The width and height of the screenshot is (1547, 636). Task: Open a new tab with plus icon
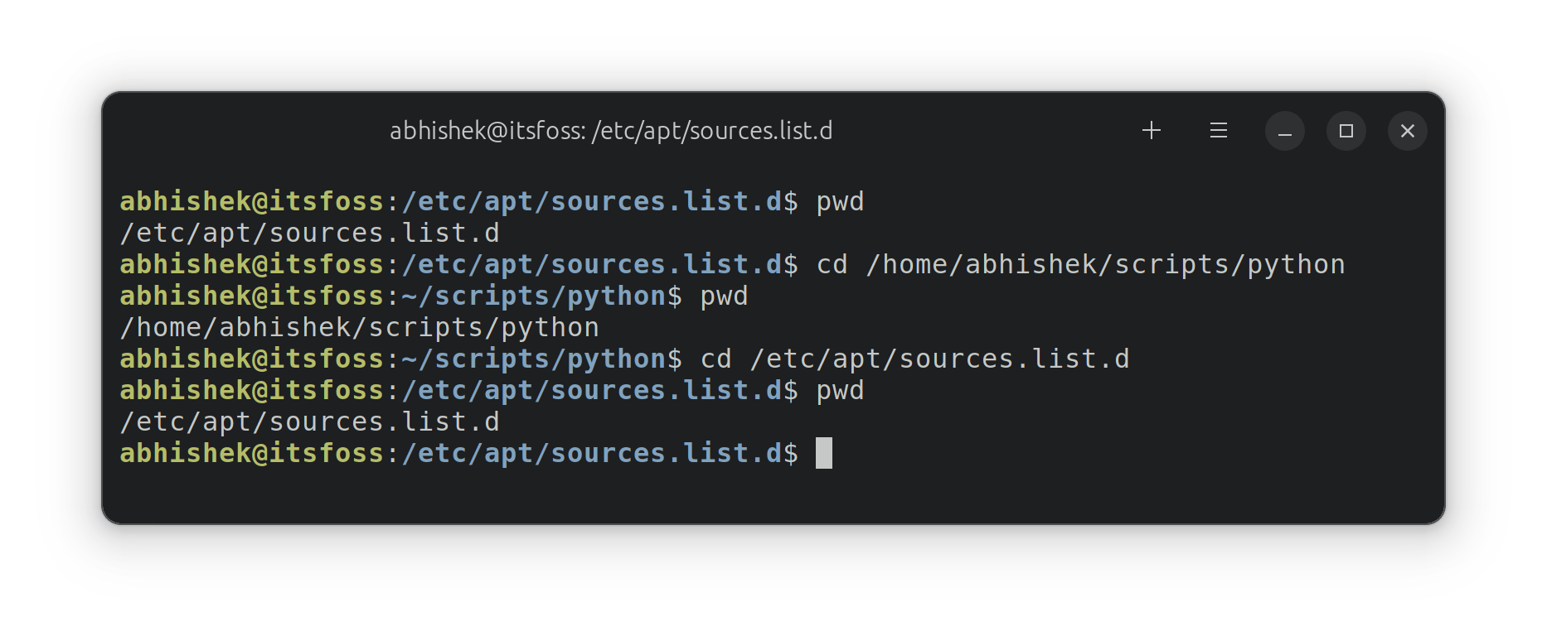(1151, 130)
